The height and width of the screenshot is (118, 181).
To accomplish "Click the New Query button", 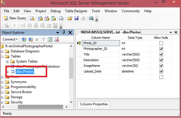I will point(15,18).
